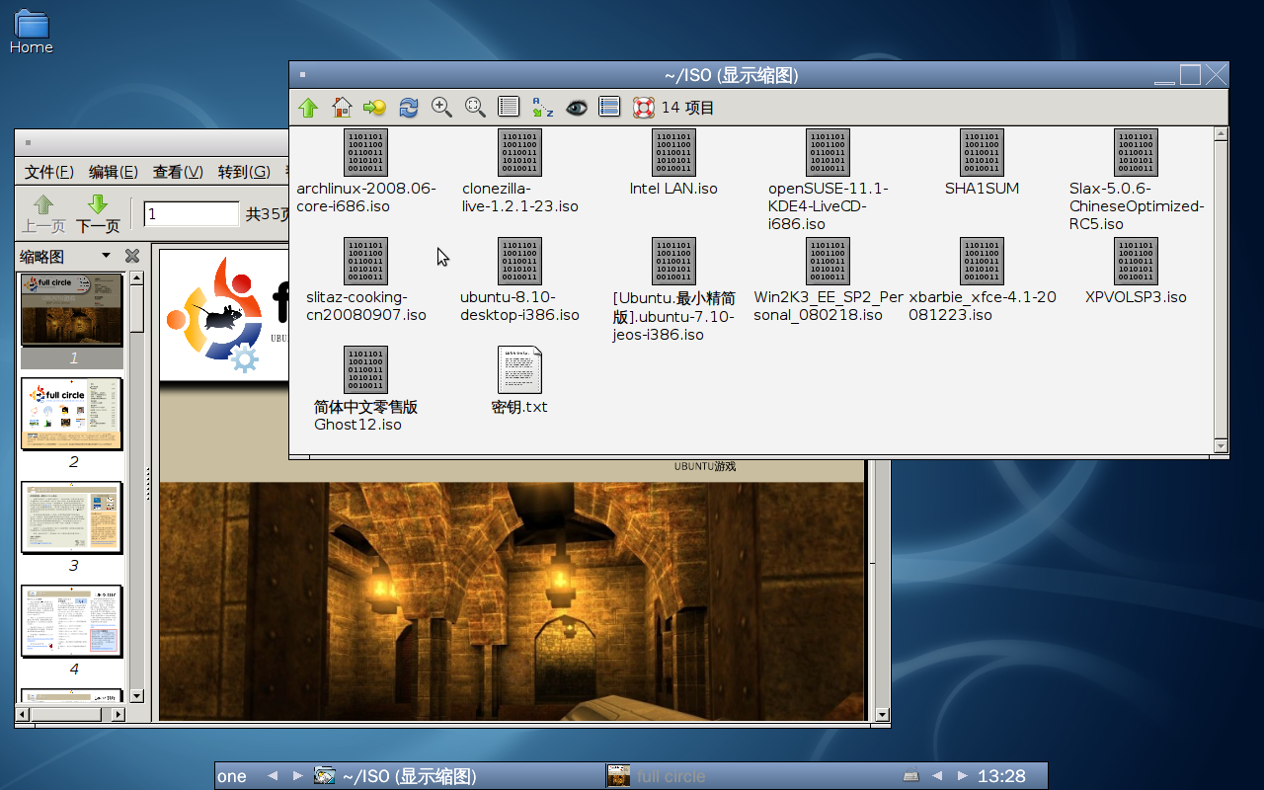
Task: Click the page number input field
Action: click(192, 213)
